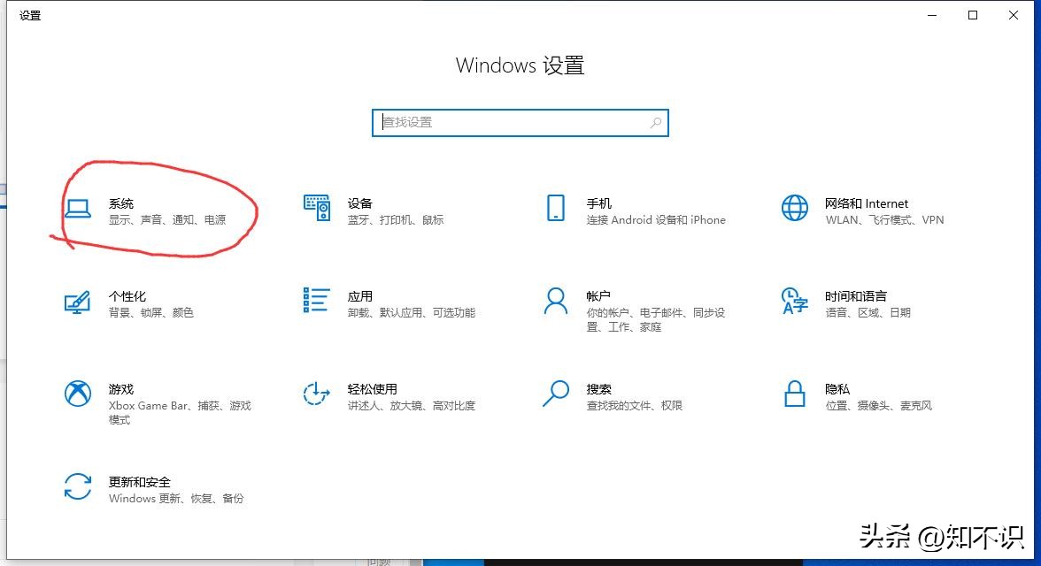Image resolution: width=1041 pixels, height=566 pixels.
Task: Click '连接 Android 设备和 iPhone' description text
Action: [x=655, y=220]
